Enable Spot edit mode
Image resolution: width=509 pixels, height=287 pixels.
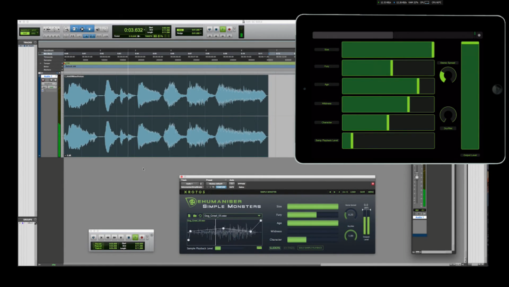34,30
